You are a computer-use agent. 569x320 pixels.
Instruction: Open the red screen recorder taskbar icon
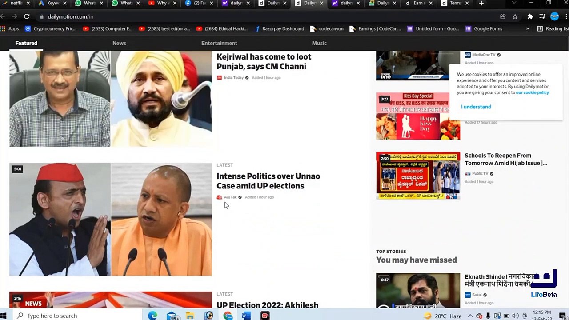coord(265,316)
